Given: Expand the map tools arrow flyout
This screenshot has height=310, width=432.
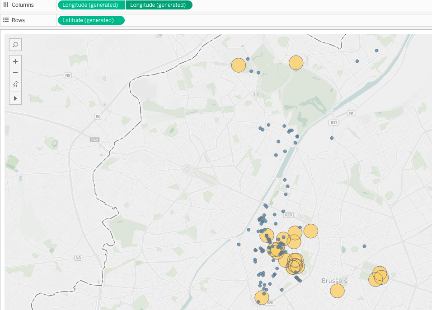Looking at the screenshot, I should coord(15,98).
